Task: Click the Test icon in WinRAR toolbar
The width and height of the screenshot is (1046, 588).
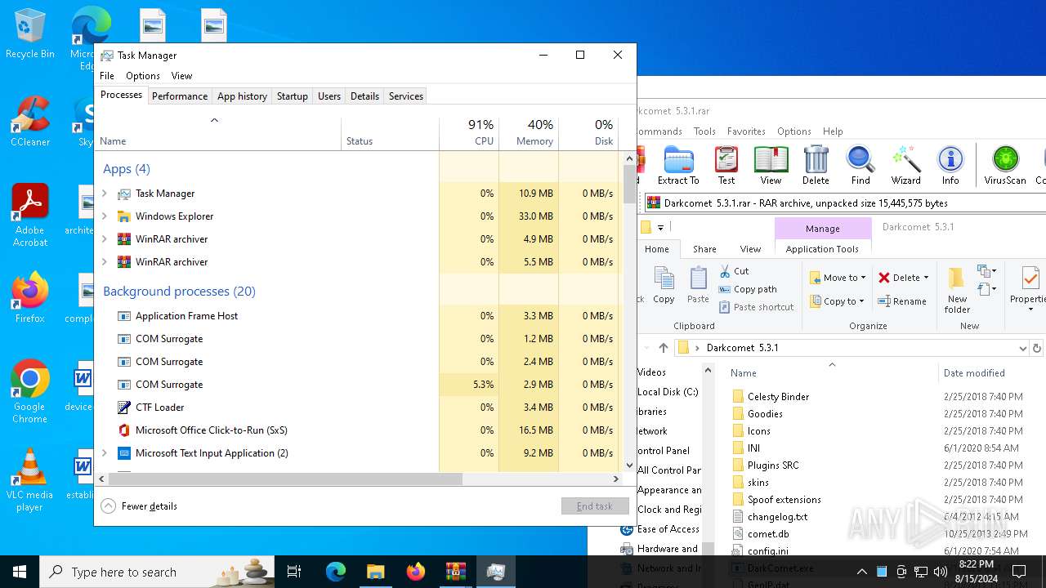Action: pyautogui.click(x=726, y=166)
